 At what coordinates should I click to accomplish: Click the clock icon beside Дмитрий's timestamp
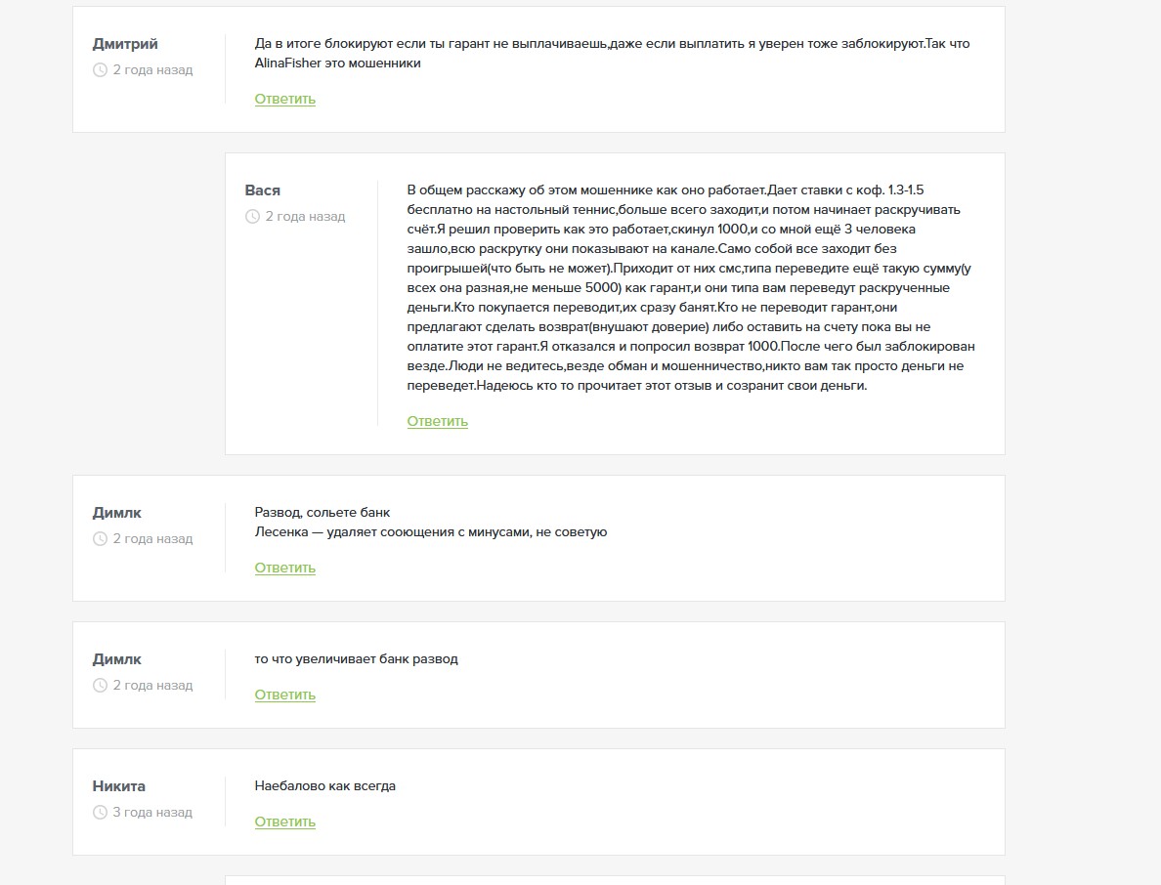click(x=100, y=70)
